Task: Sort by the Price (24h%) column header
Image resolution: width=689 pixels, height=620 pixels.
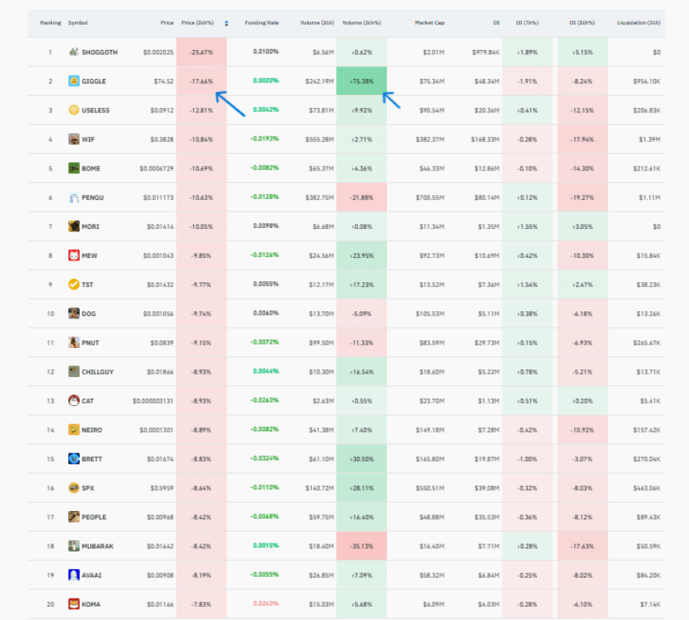Action: coord(198,22)
